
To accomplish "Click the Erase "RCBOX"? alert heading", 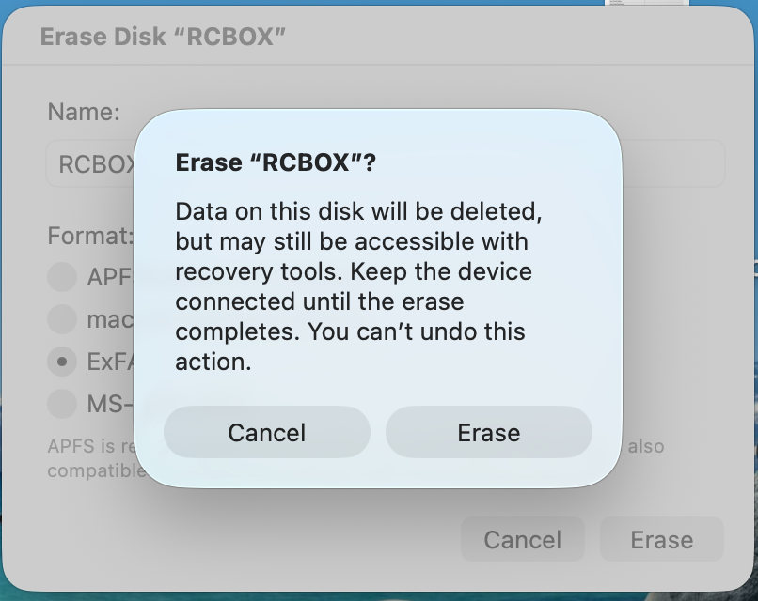I will tap(276, 162).
